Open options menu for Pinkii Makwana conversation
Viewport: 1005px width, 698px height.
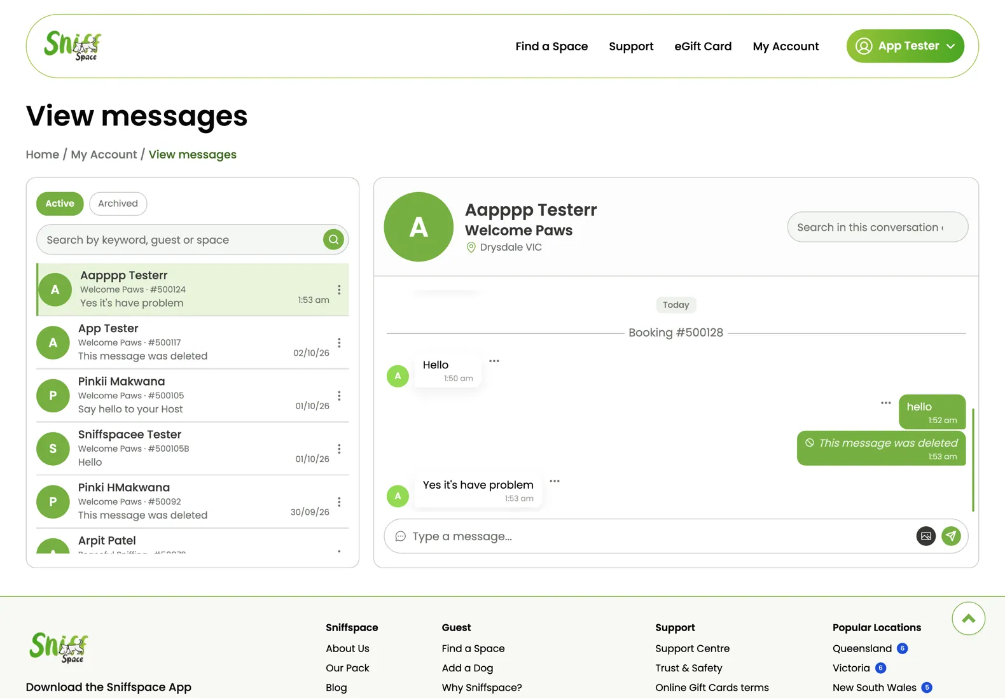pos(339,396)
